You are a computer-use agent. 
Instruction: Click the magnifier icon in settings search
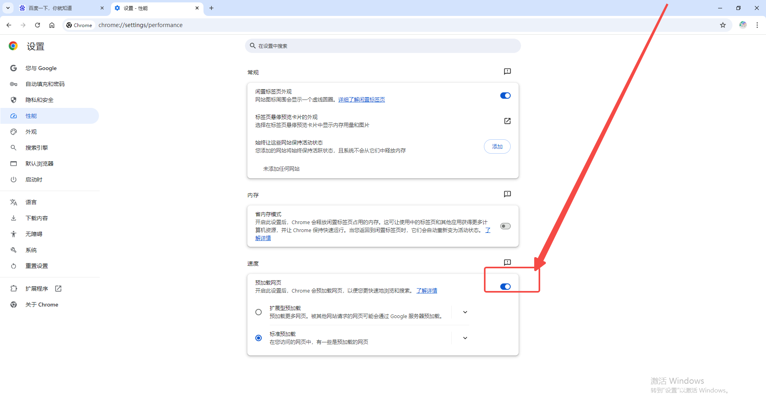(x=253, y=46)
